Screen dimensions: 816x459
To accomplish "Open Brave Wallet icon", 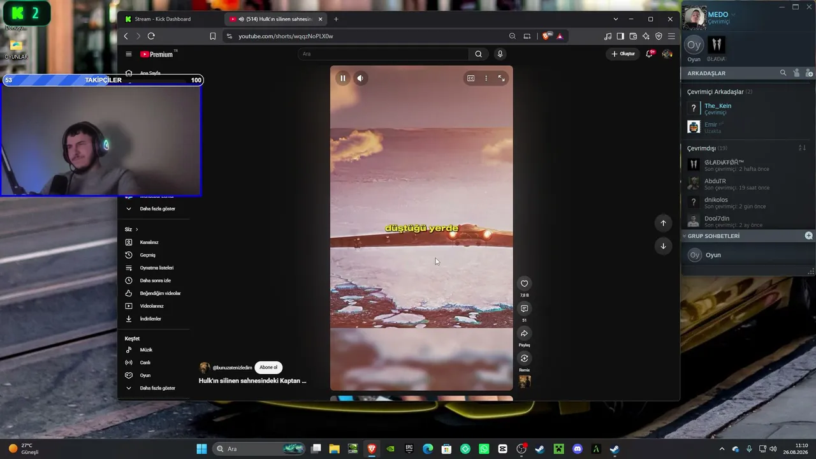I will coord(633,36).
